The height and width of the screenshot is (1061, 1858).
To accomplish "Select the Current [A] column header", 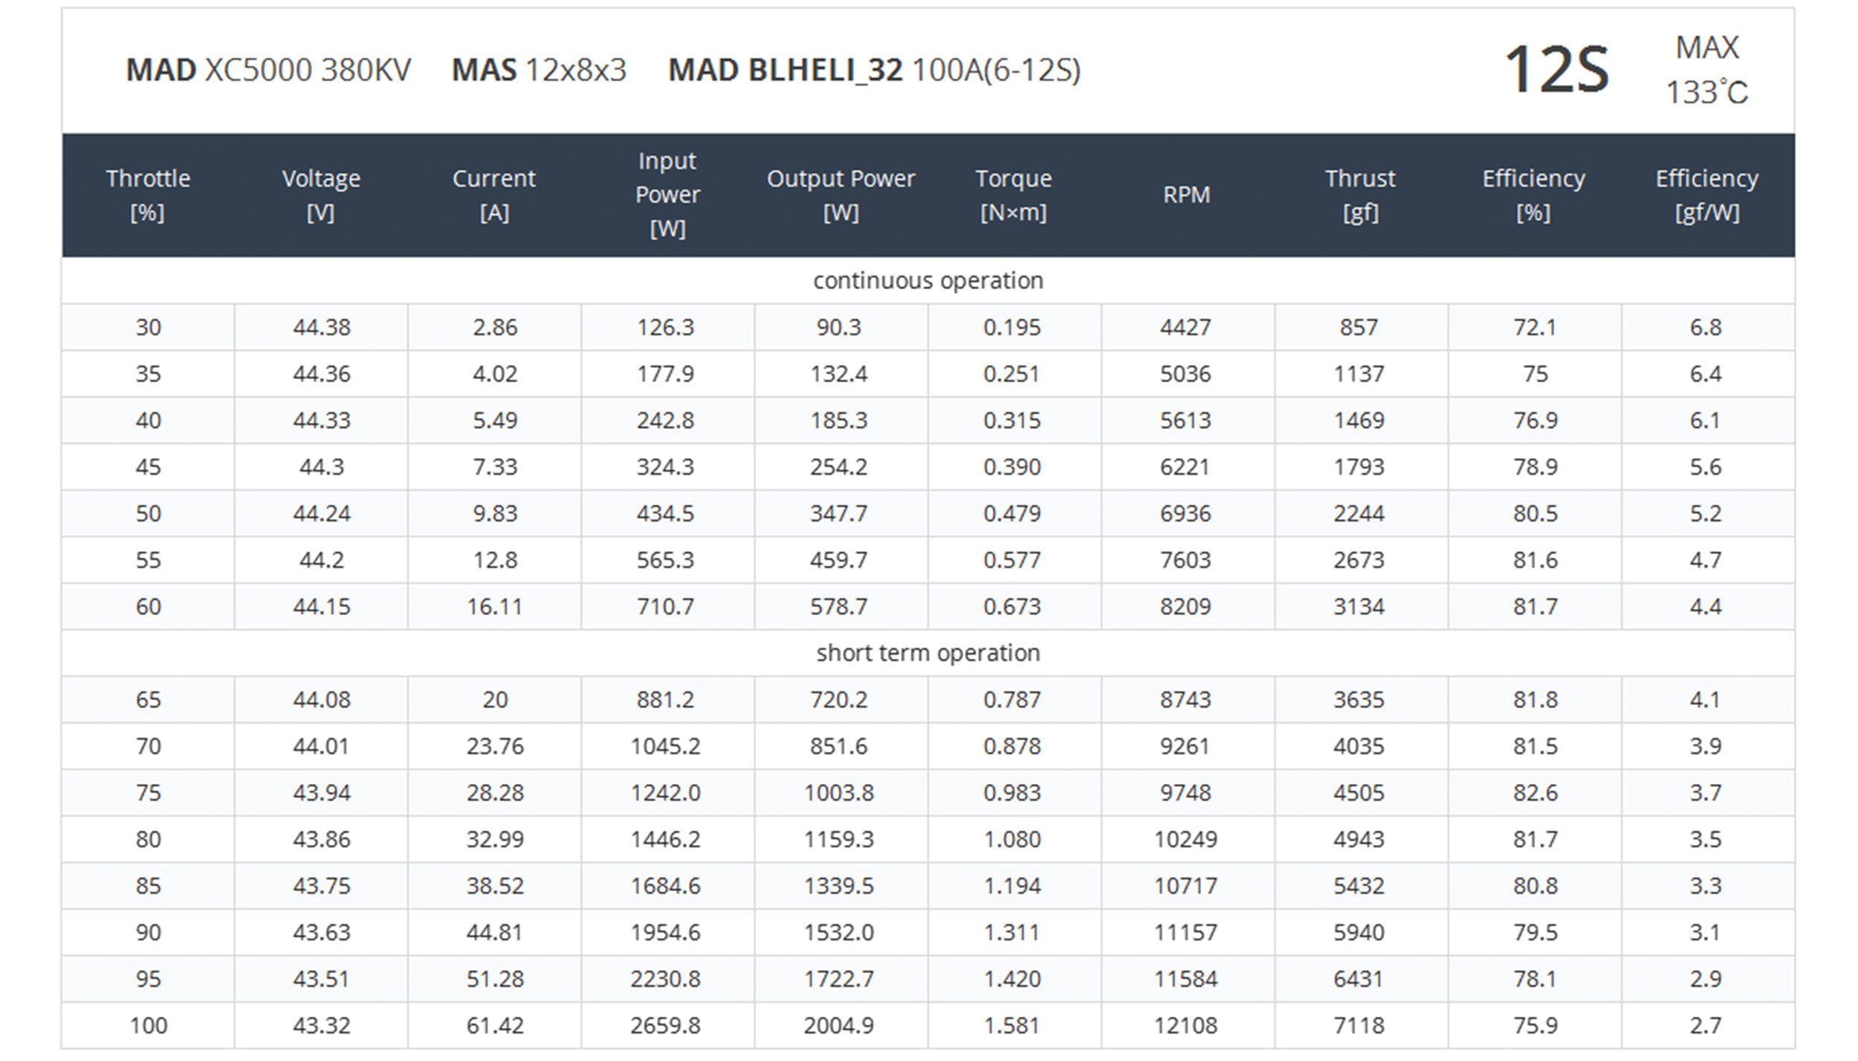I will (x=494, y=195).
